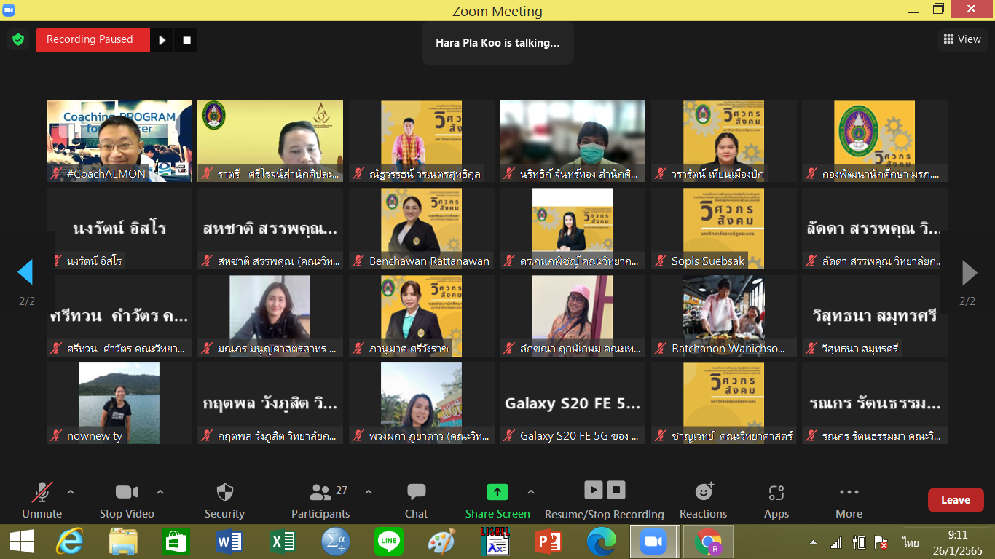The height and width of the screenshot is (559, 995).
Task: Open PowerPoint from the taskbar
Action: (x=548, y=542)
